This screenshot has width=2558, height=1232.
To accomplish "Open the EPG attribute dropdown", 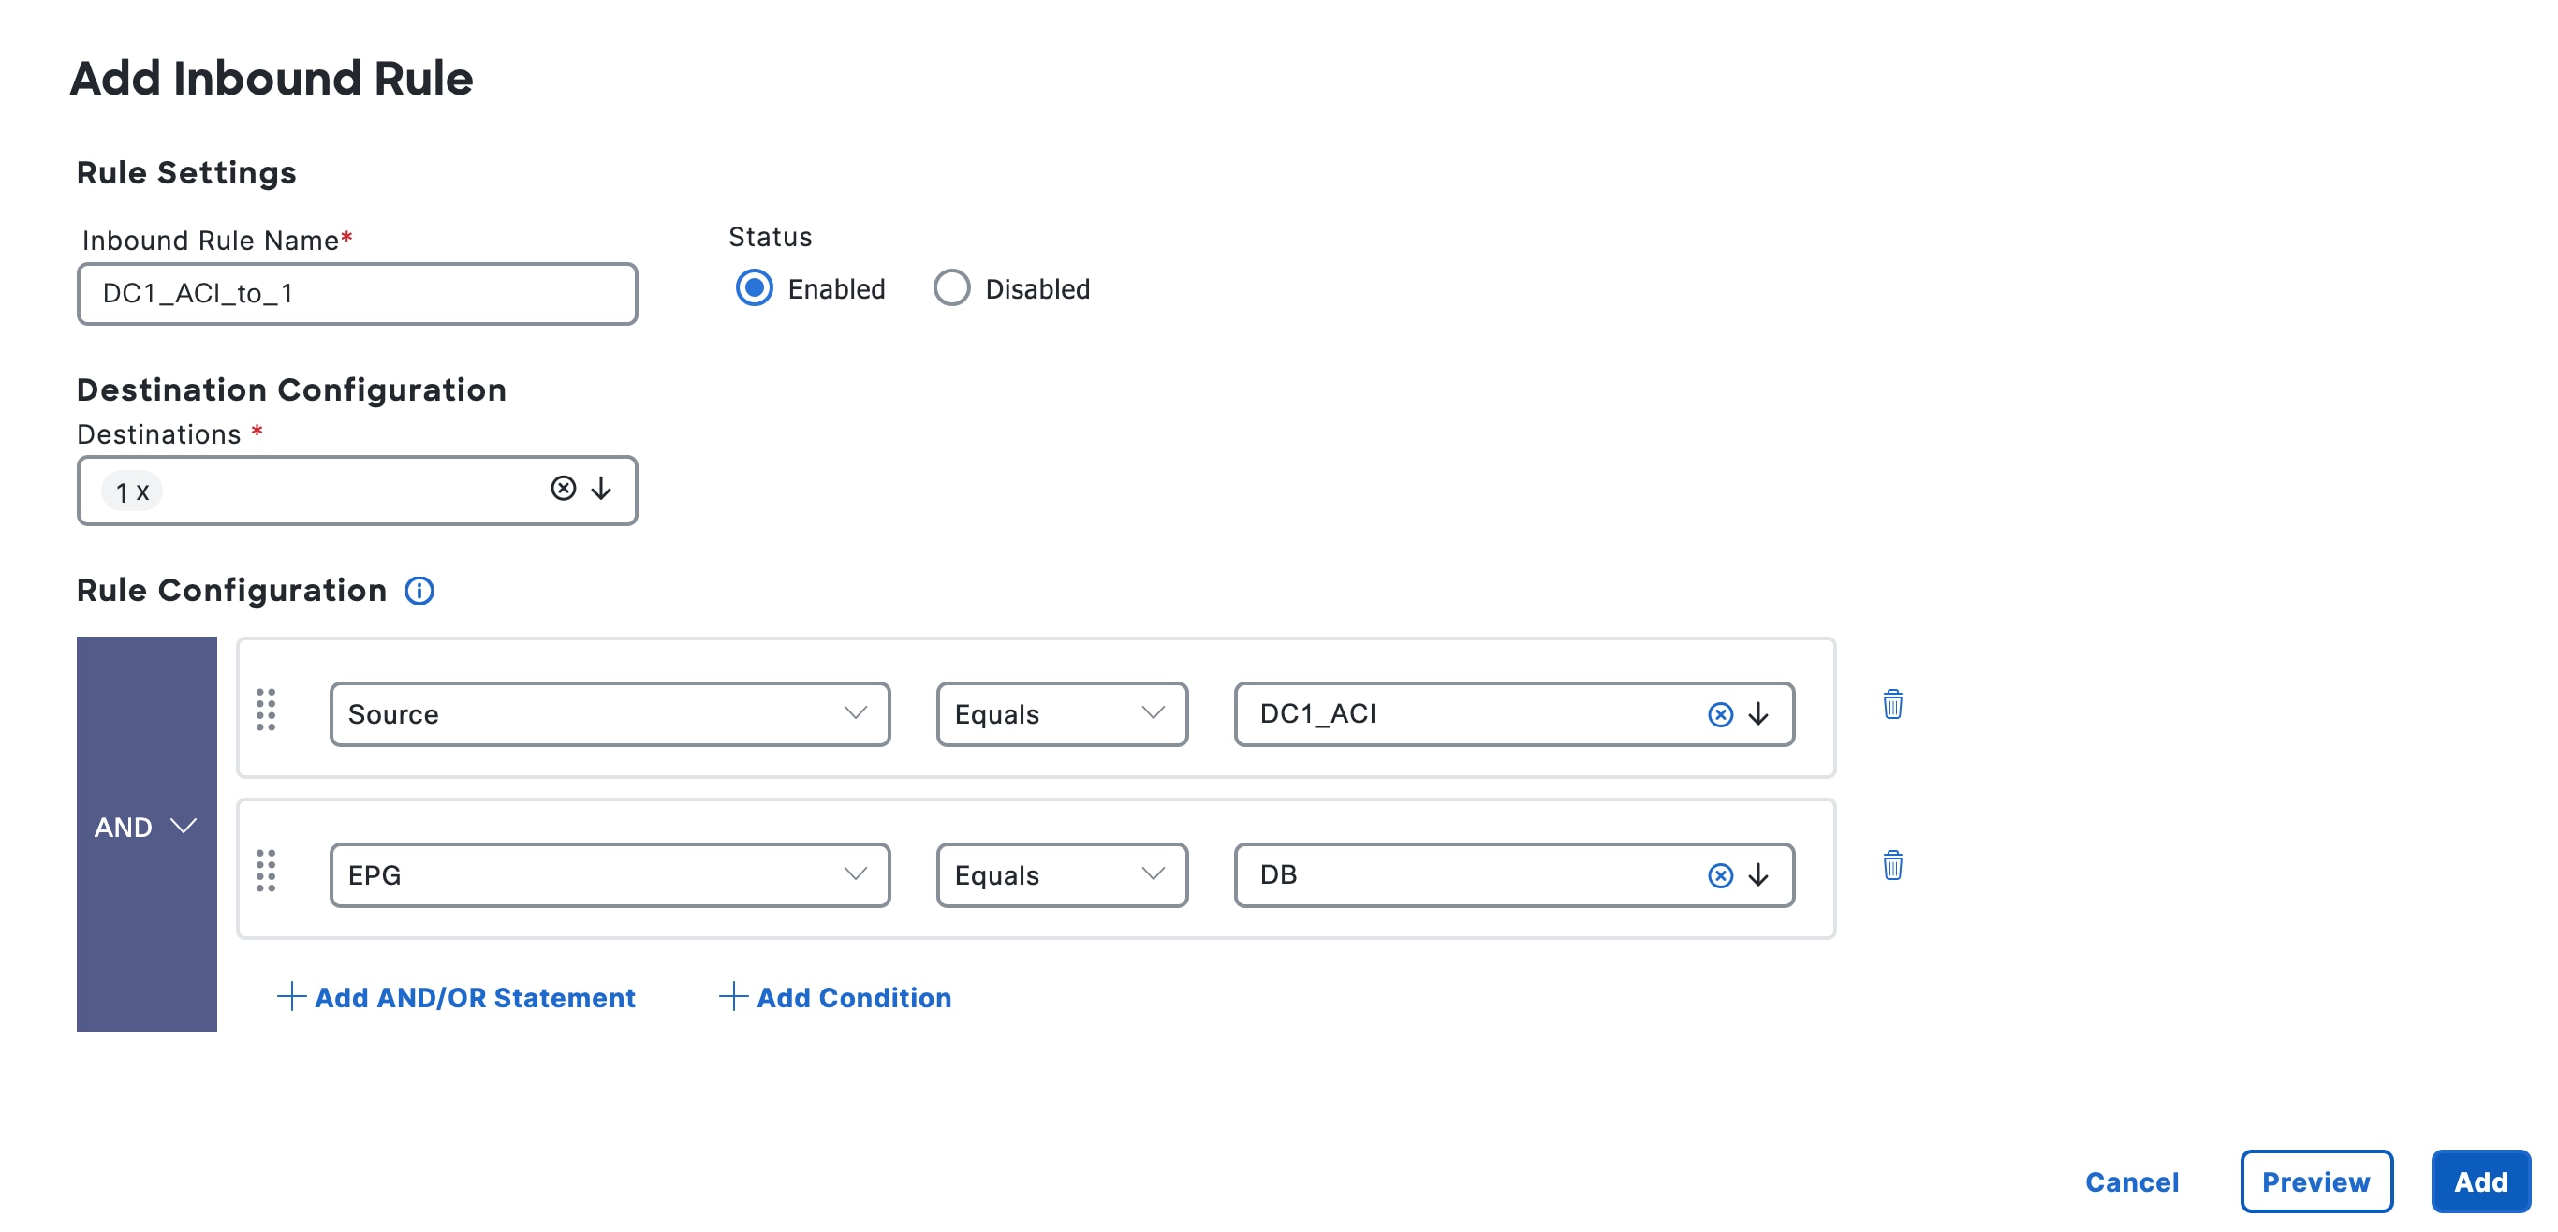I will 609,874.
